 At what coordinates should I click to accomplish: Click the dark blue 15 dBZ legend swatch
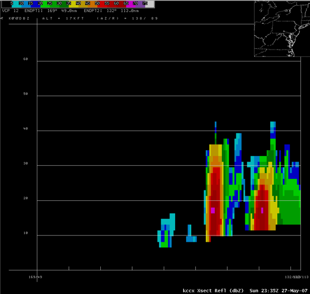(x=36, y=5)
